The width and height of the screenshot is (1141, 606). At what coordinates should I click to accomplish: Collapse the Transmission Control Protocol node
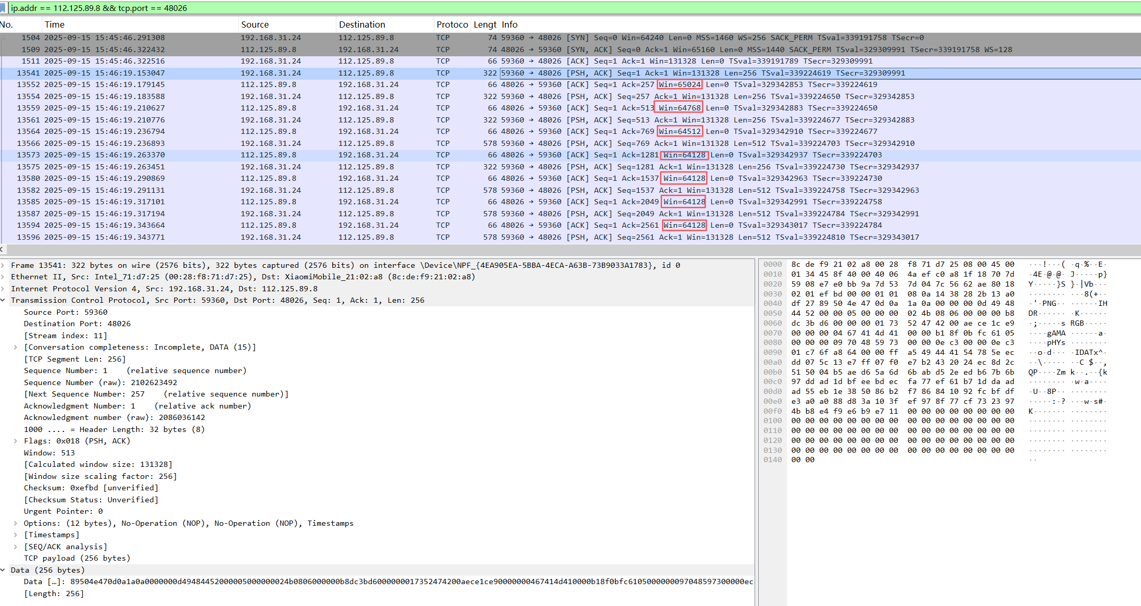(x=3, y=300)
